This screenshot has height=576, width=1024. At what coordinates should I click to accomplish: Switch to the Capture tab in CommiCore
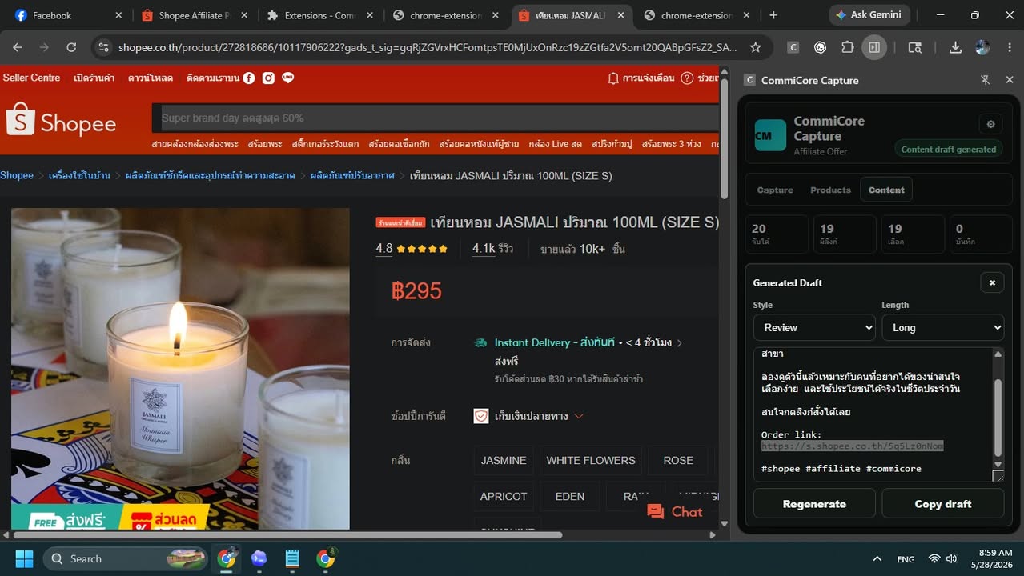pyautogui.click(x=775, y=190)
